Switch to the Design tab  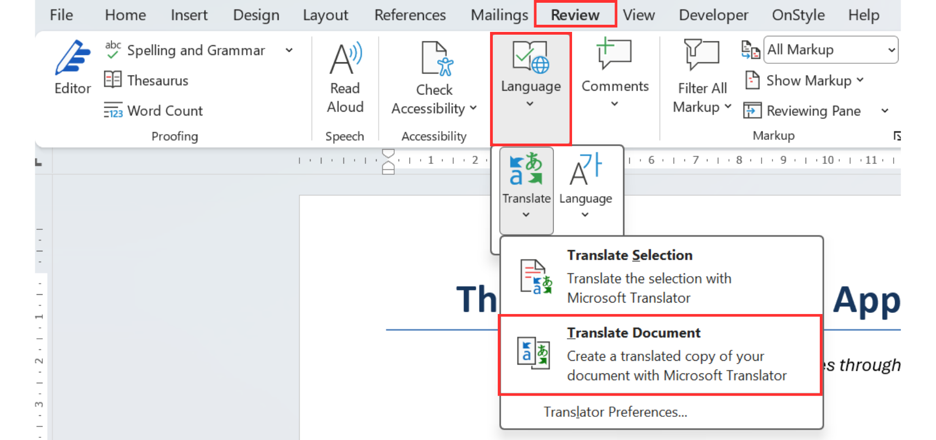(256, 15)
